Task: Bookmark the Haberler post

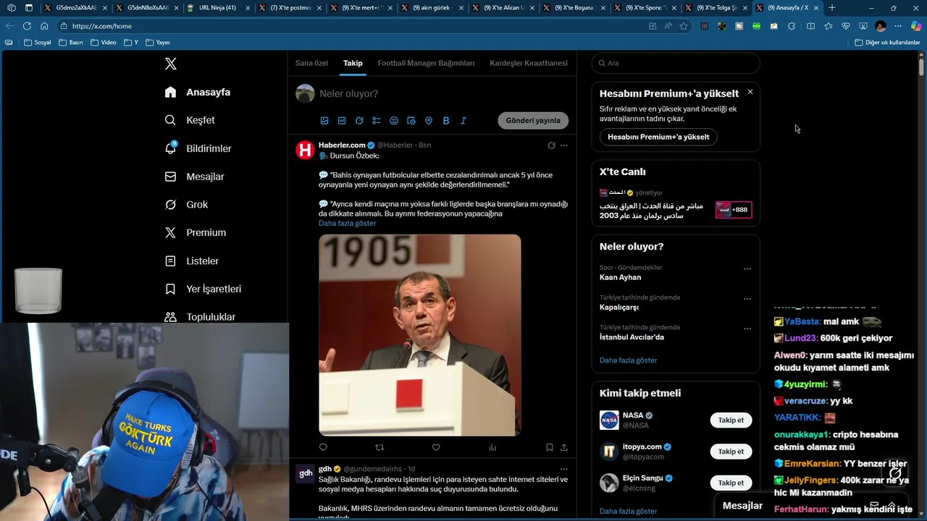Action: pyautogui.click(x=550, y=447)
